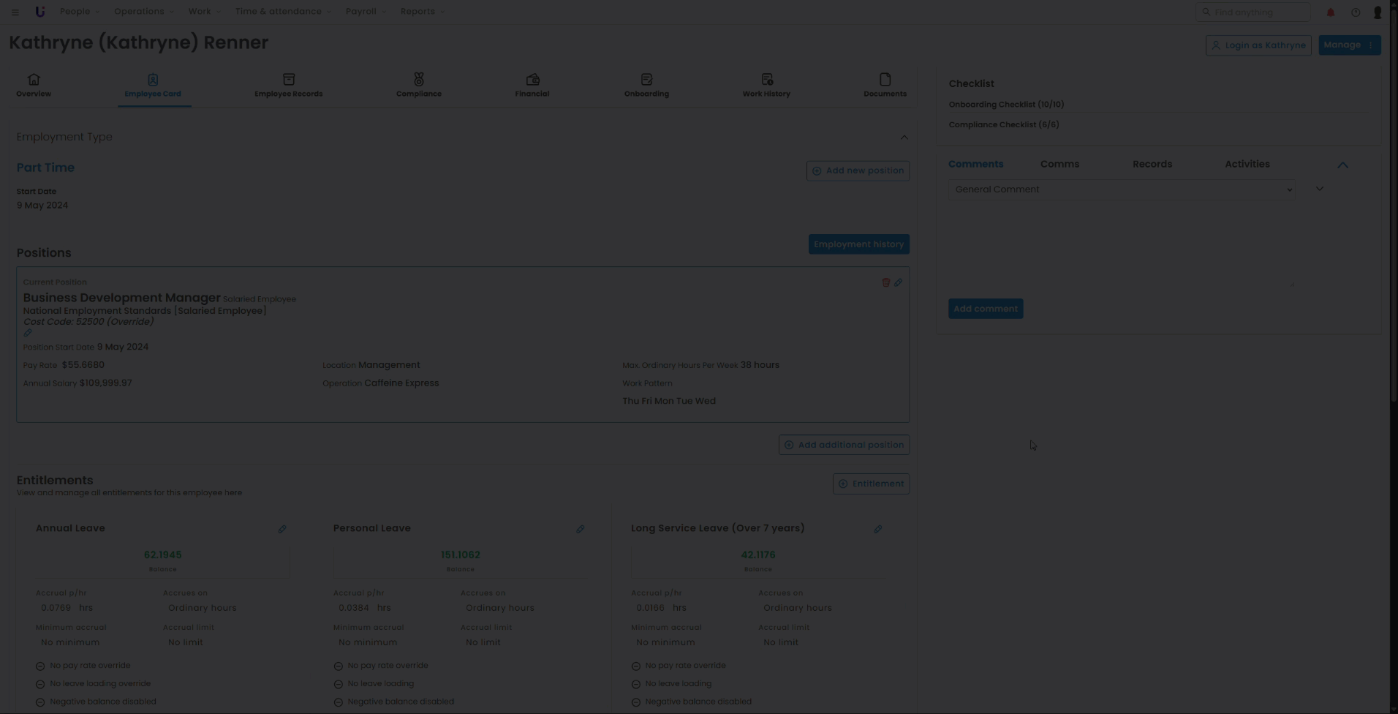Edit the Personal Leave entitlement
The image size is (1398, 714).
click(x=580, y=529)
